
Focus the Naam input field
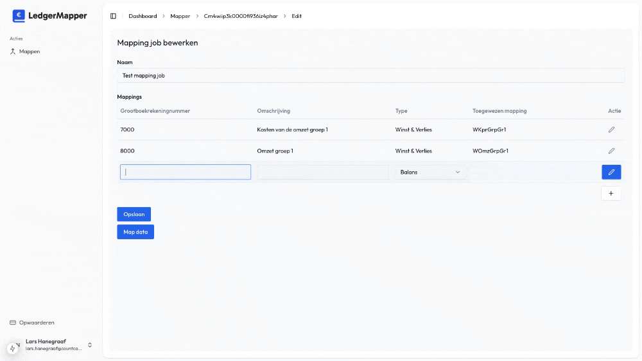370,76
